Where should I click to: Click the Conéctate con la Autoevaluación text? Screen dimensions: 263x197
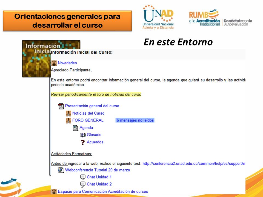tap(238, 22)
